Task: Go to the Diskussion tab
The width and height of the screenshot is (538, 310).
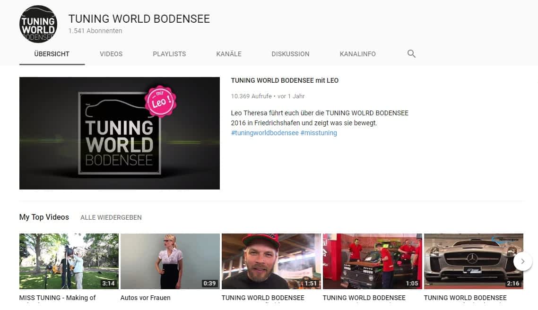Action: pos(291,54)
